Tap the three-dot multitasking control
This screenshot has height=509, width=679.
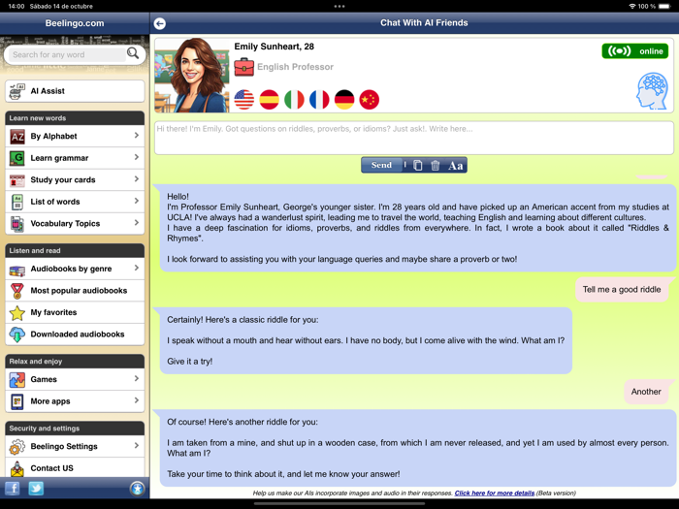pyautogui.click(x=339, y=6)
